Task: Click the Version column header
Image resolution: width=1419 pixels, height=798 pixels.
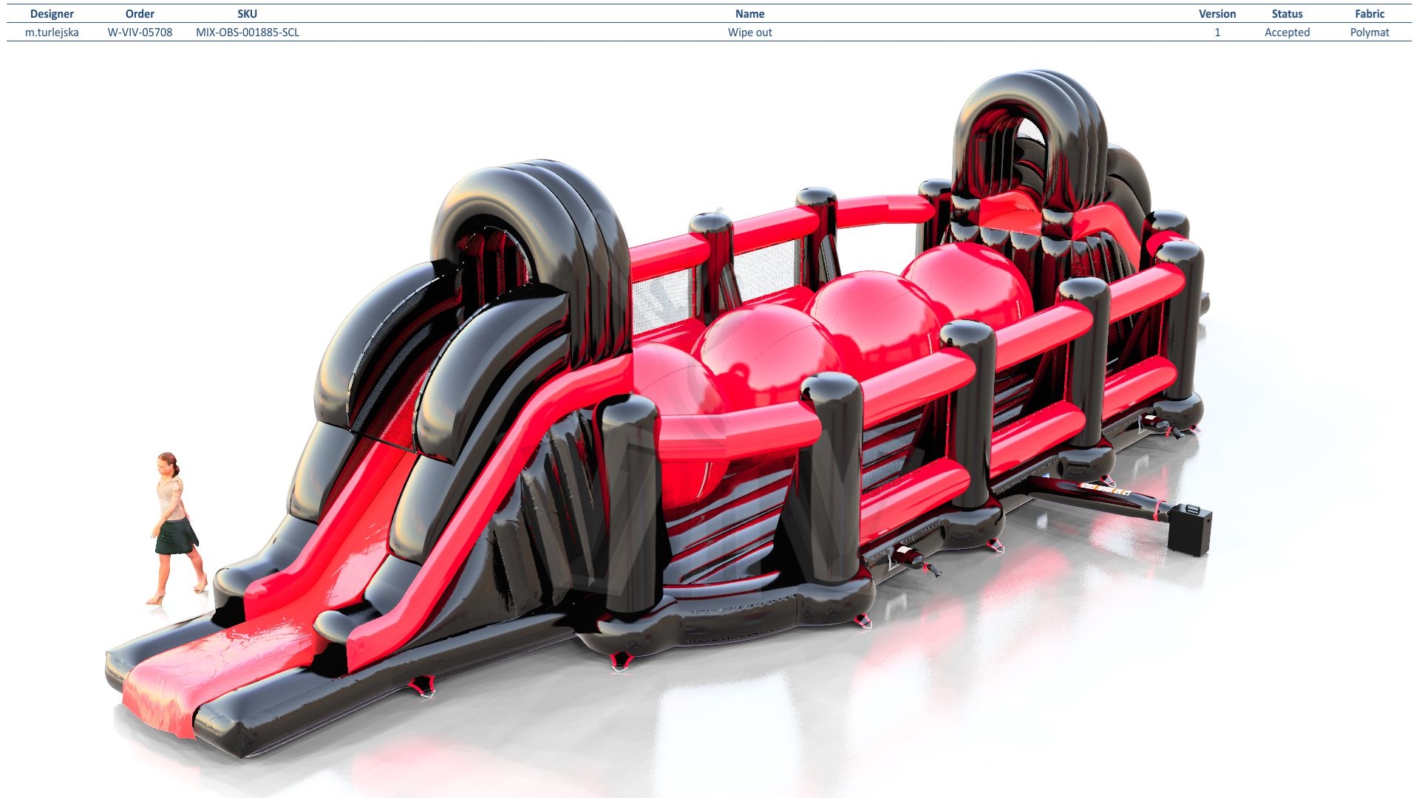Action: point(1217,14)
